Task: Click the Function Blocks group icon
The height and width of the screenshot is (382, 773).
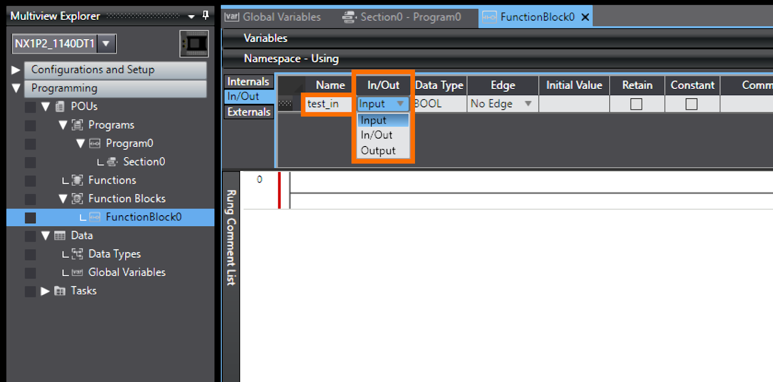Action: click(77, 199)
